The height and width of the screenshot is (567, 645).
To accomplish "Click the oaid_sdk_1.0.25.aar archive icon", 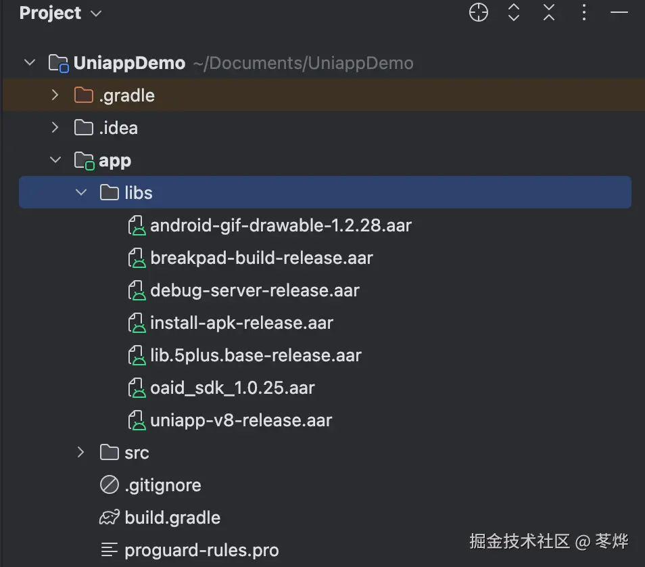I will 137,388.
